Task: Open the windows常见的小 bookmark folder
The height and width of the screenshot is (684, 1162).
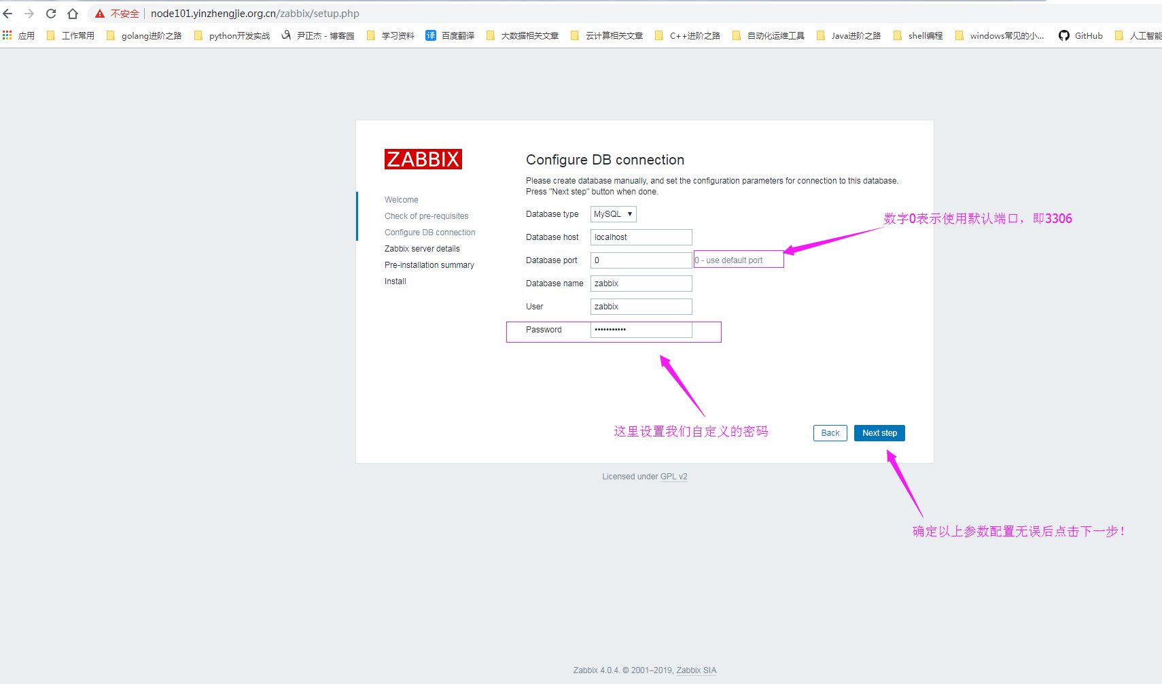Action: (1000, 35)
